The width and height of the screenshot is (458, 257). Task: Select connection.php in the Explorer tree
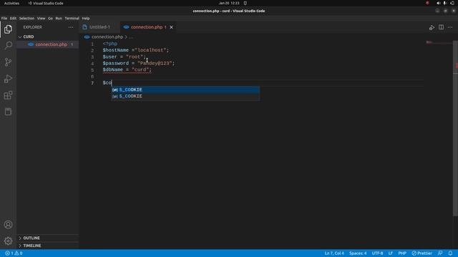(48, 44)
